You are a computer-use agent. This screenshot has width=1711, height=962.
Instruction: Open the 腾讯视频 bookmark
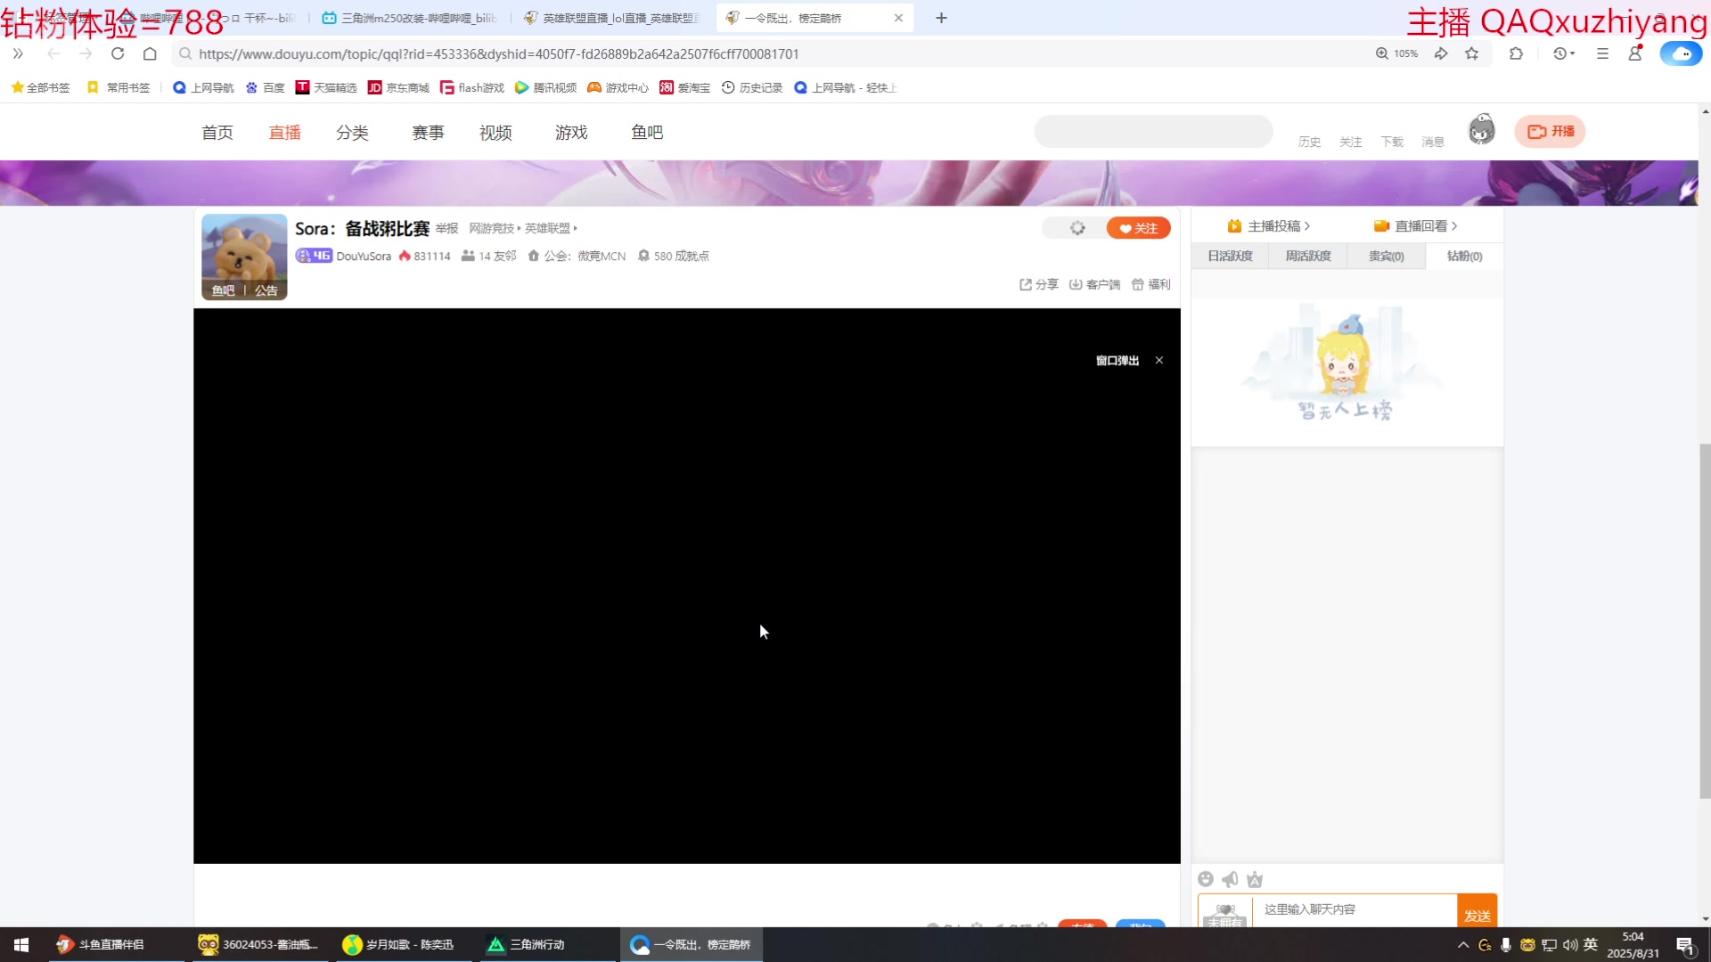click(545, 87)
